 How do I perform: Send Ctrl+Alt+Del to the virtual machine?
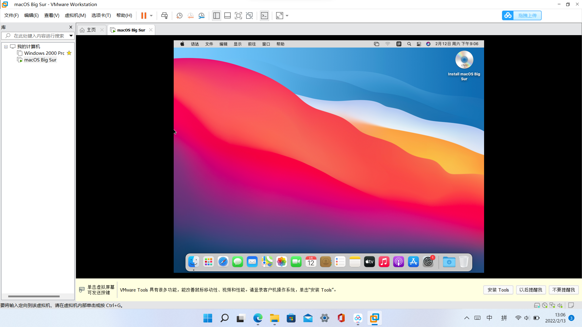click(164, 15)
